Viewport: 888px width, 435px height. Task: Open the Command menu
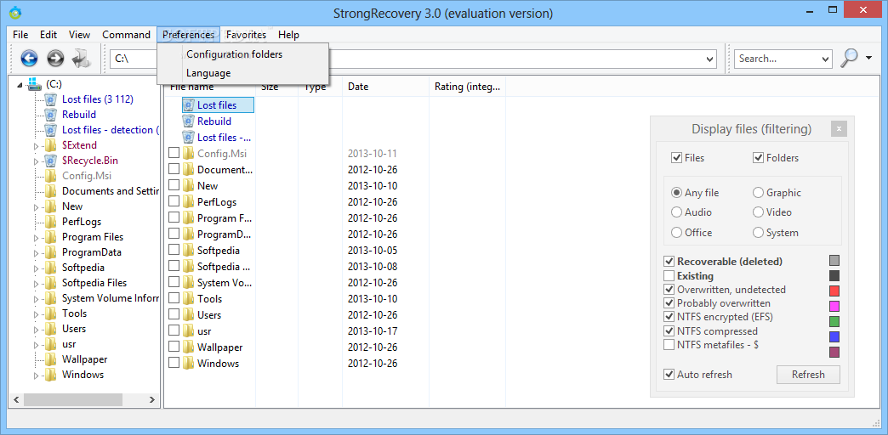pyautogui.click(x=126, y=35)
